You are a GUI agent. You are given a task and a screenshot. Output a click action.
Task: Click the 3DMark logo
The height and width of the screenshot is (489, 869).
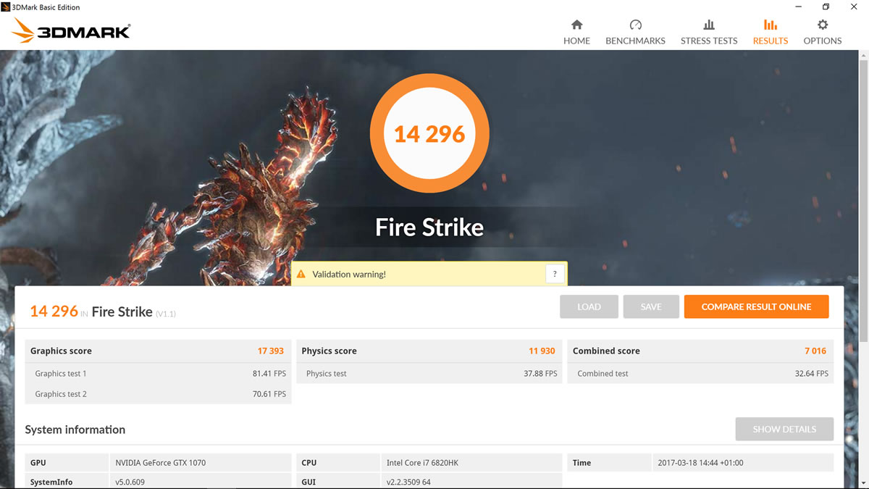click(71, 30)
